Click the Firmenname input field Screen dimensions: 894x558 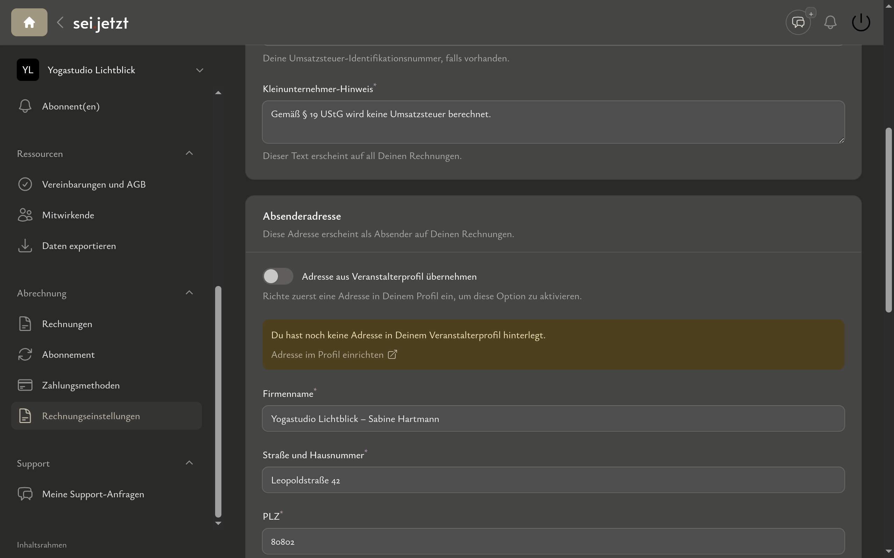(553, 419)
